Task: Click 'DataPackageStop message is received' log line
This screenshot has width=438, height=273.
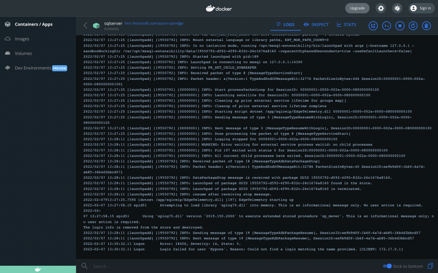Action: pyautogui.click(x=238, y=177)
